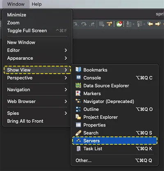Click the Console view icon

78,78
